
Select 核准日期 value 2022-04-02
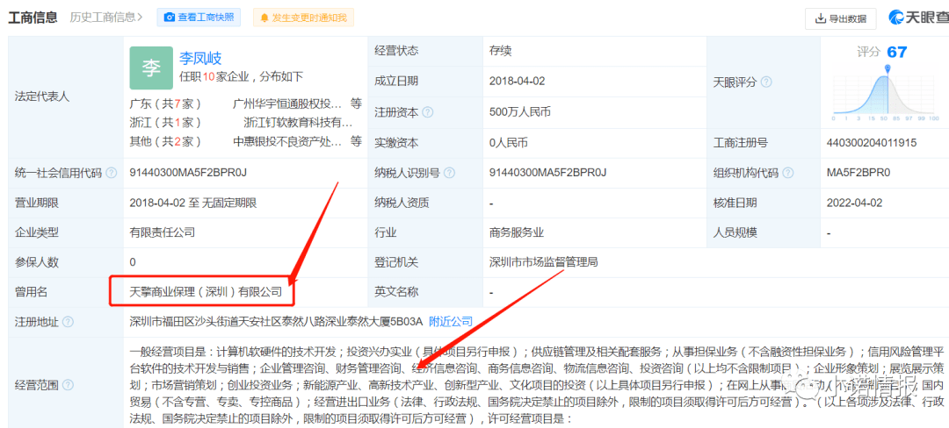[856, 203]
